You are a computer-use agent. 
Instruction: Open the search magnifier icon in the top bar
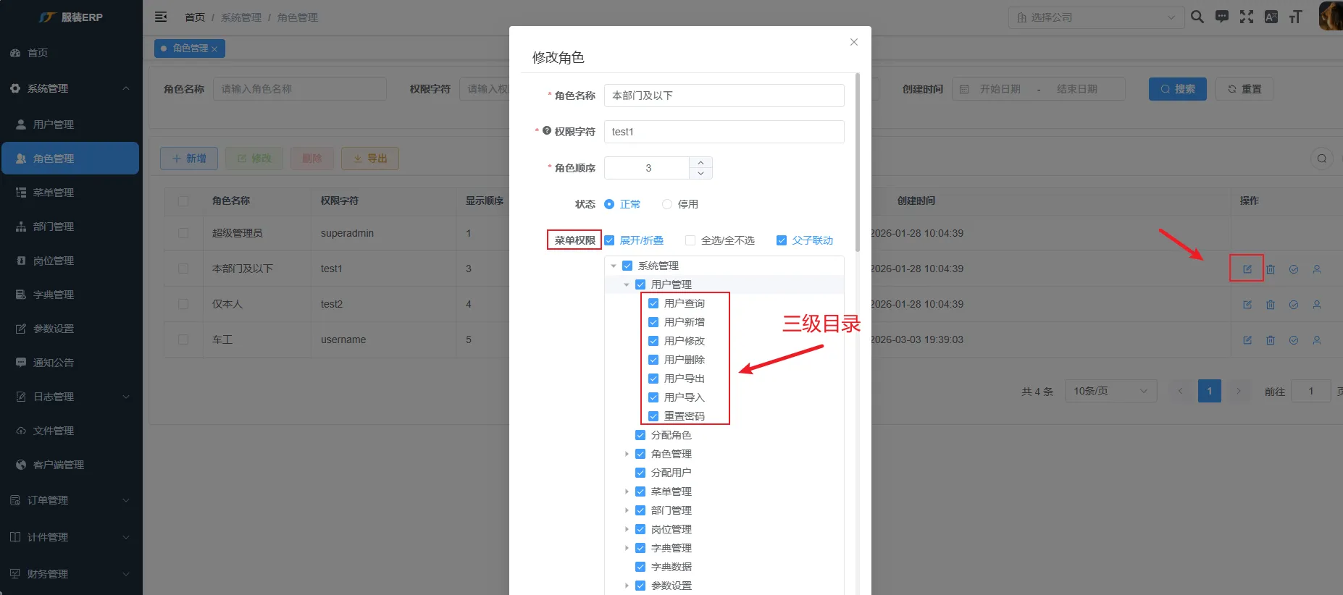(1197, 17)
